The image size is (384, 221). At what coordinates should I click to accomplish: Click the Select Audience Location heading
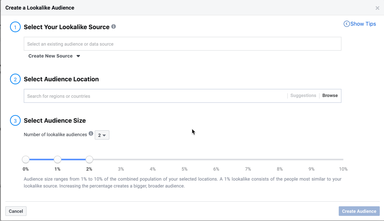[61, 79]
